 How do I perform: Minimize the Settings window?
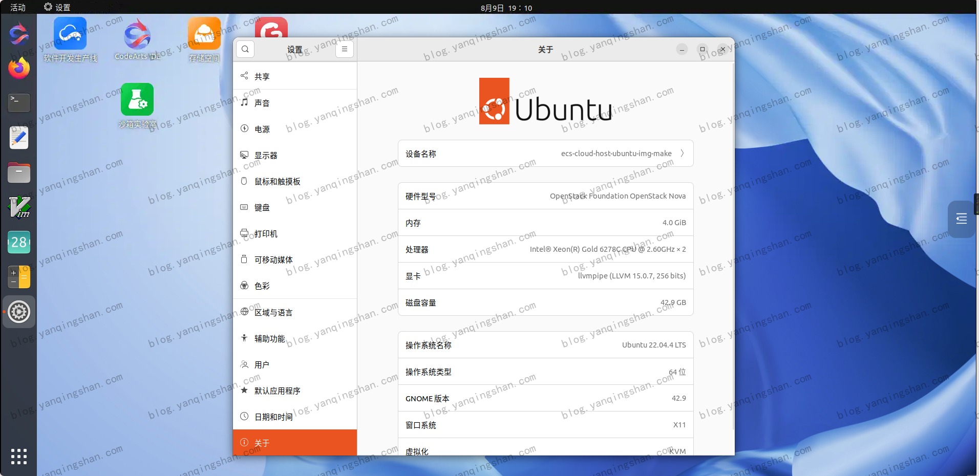682,49
